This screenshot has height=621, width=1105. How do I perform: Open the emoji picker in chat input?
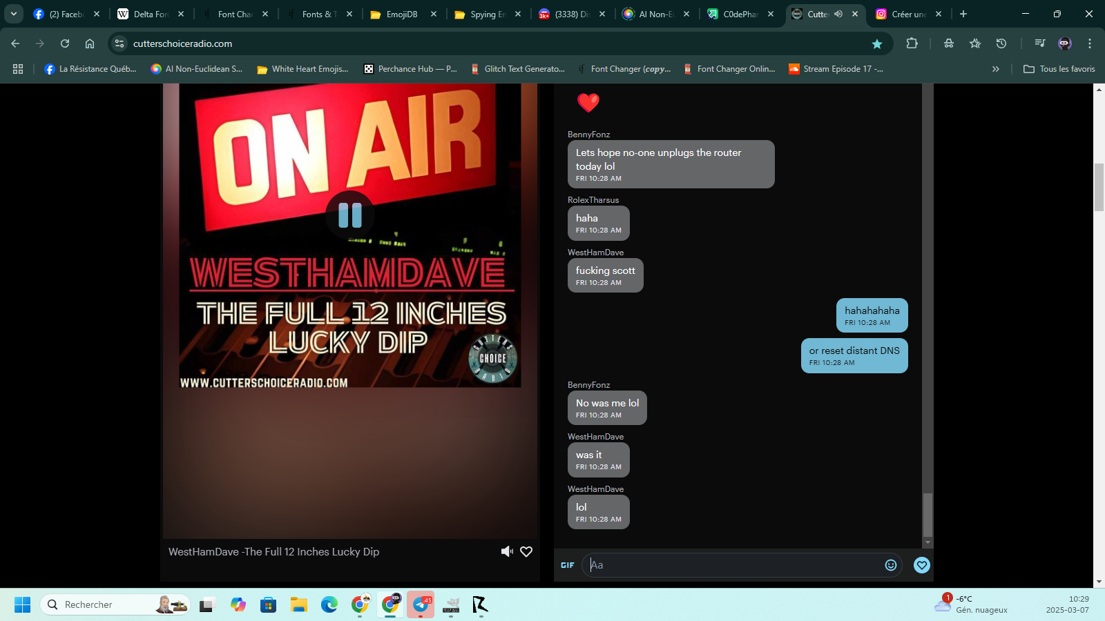[x=891, y=565]
